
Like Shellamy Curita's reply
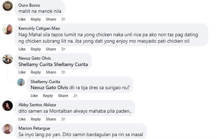[34, 96]
